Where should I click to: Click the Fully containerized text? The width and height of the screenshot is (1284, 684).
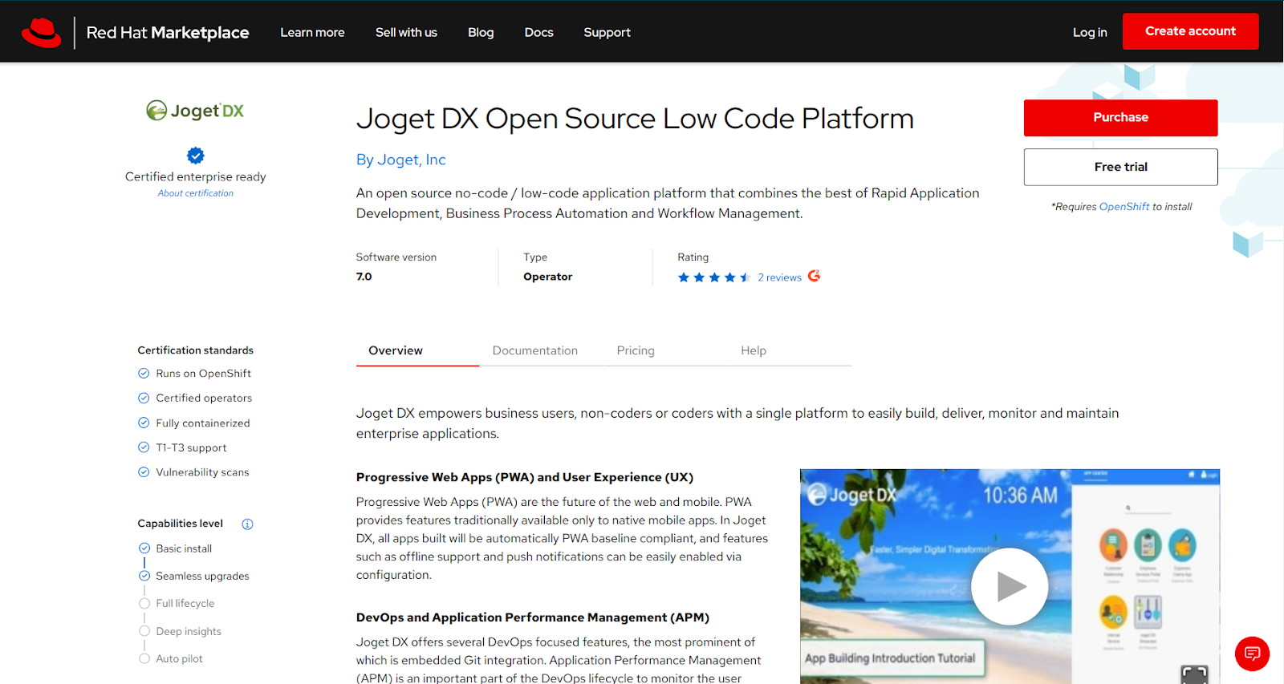pyautogui.click(x=203, y=423)
